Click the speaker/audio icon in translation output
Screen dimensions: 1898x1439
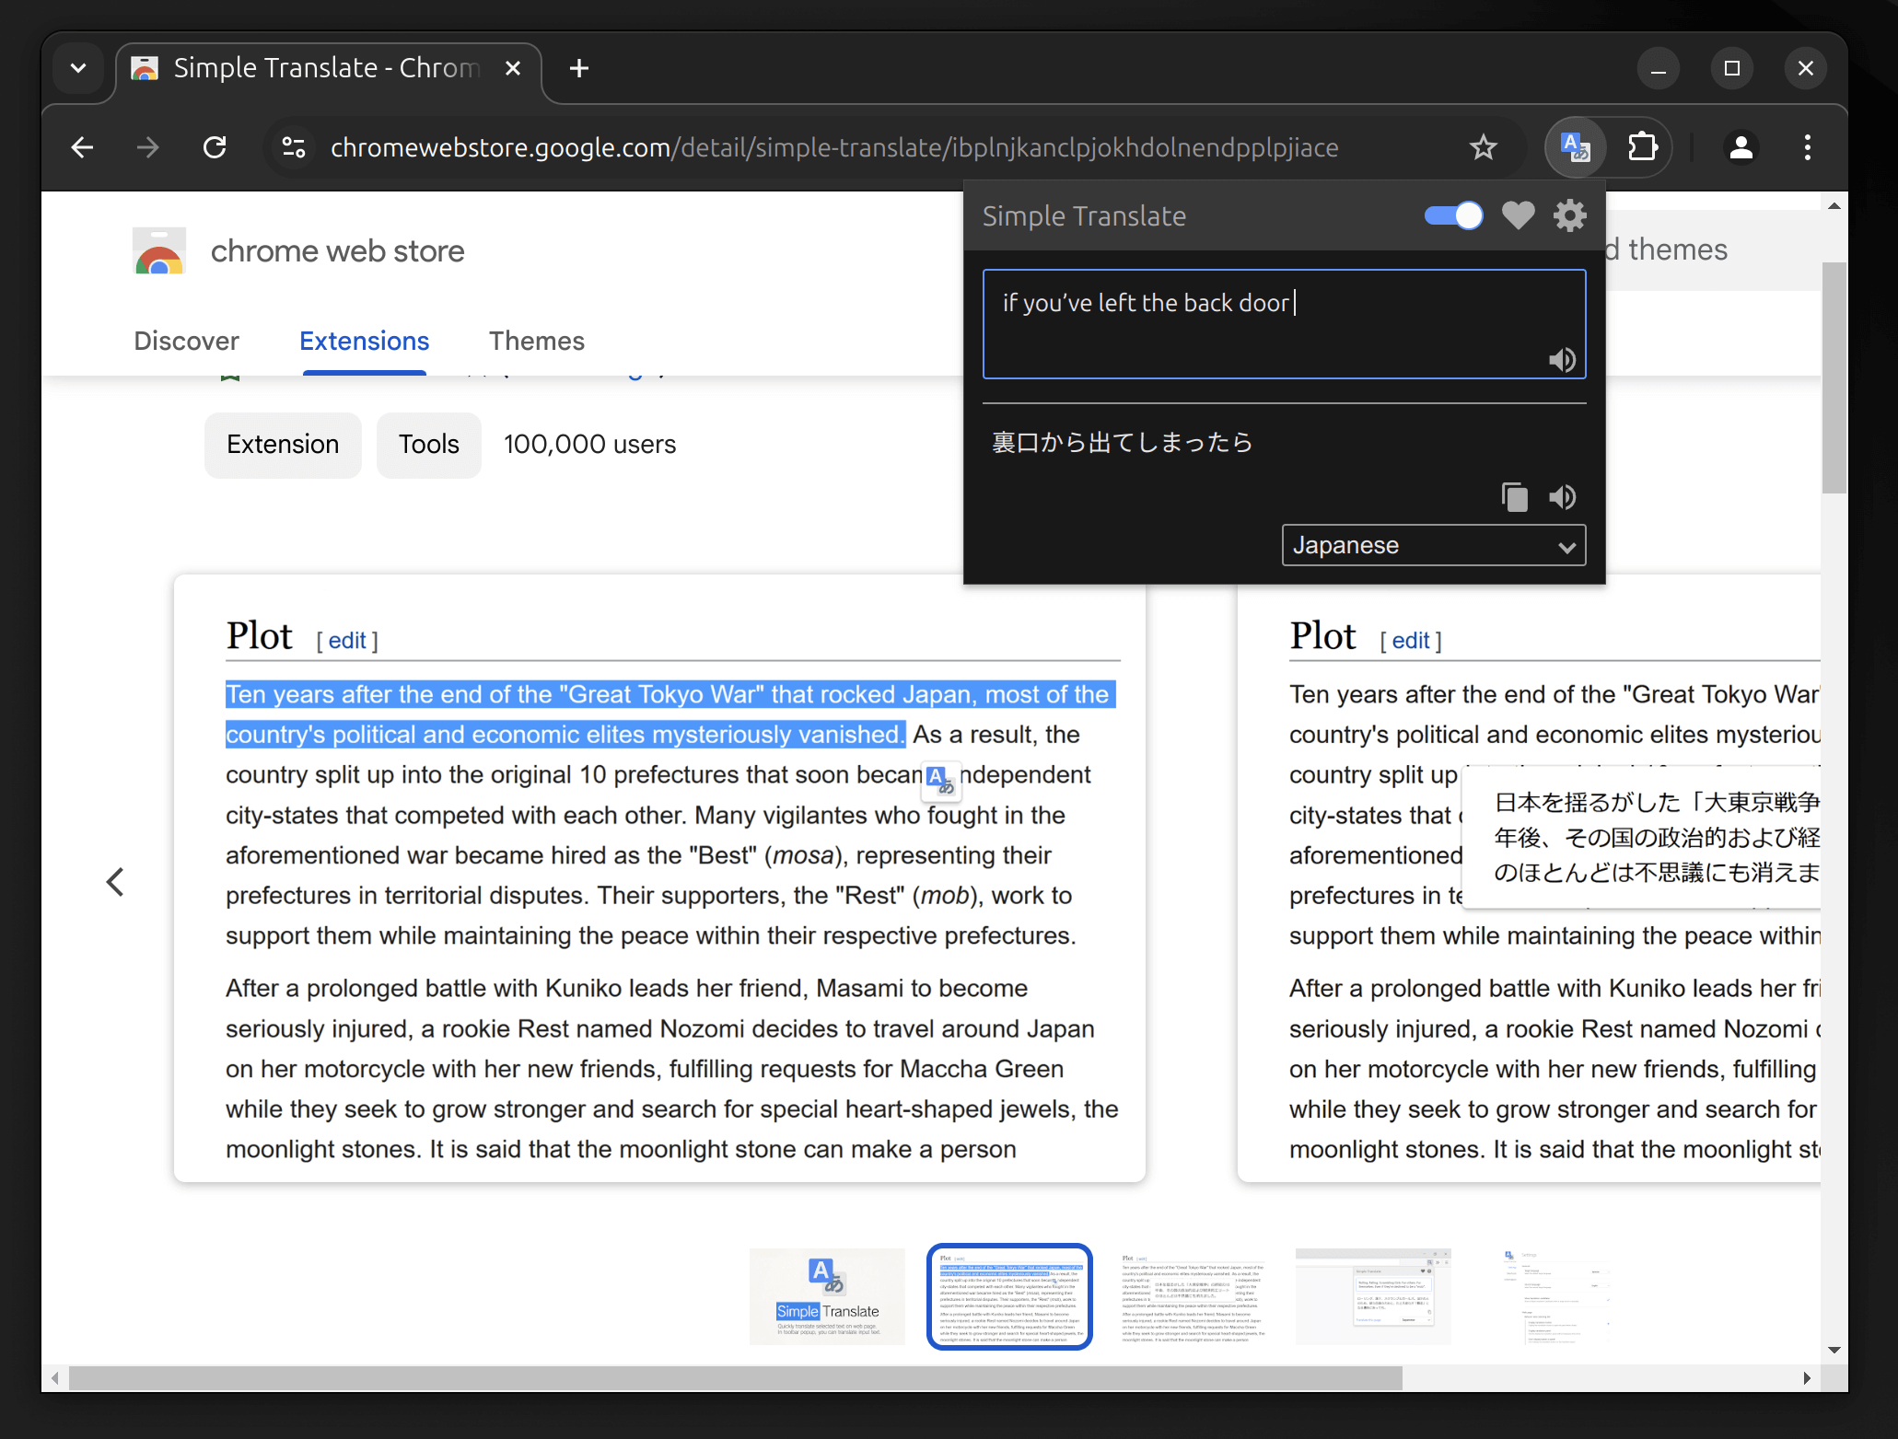(1561, 497)
